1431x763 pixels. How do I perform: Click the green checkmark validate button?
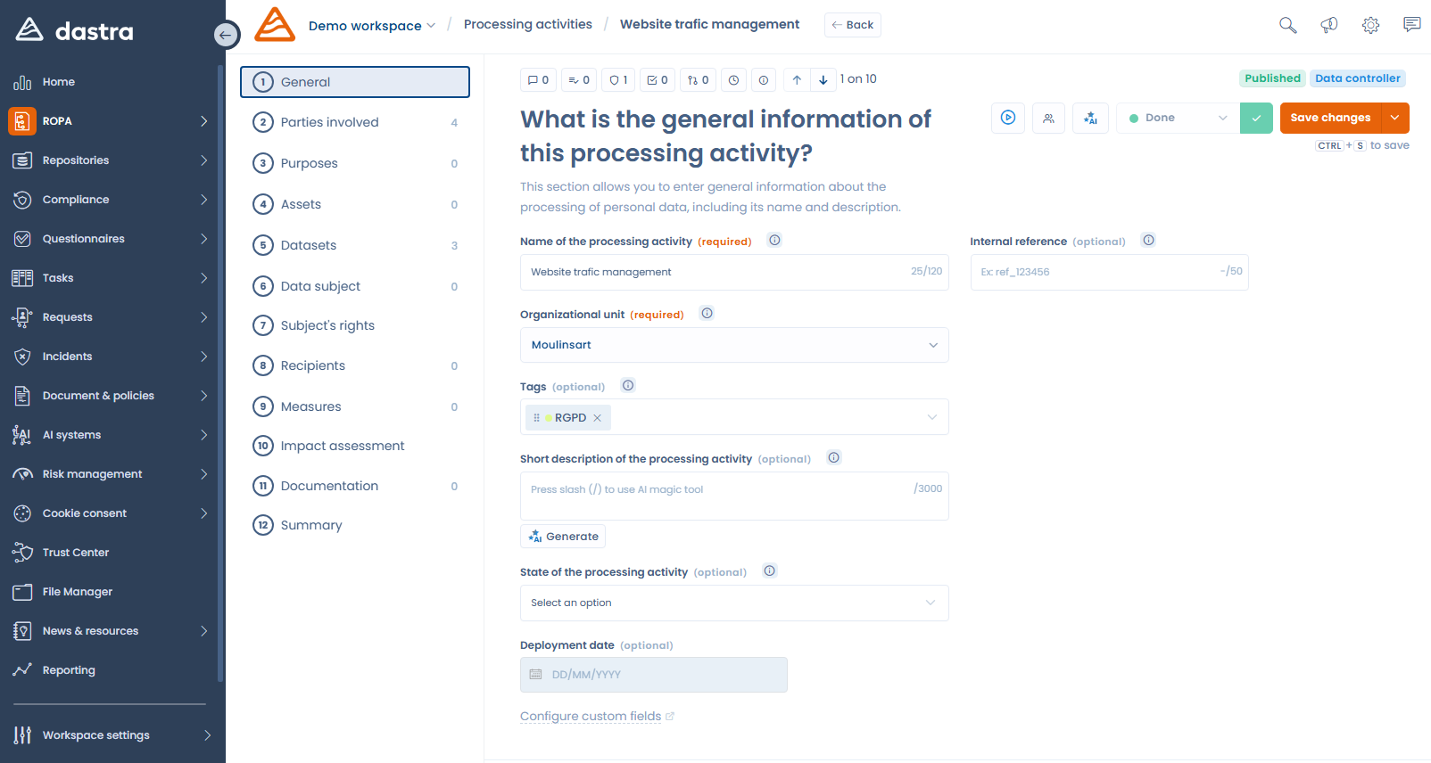coord(1256,118)
